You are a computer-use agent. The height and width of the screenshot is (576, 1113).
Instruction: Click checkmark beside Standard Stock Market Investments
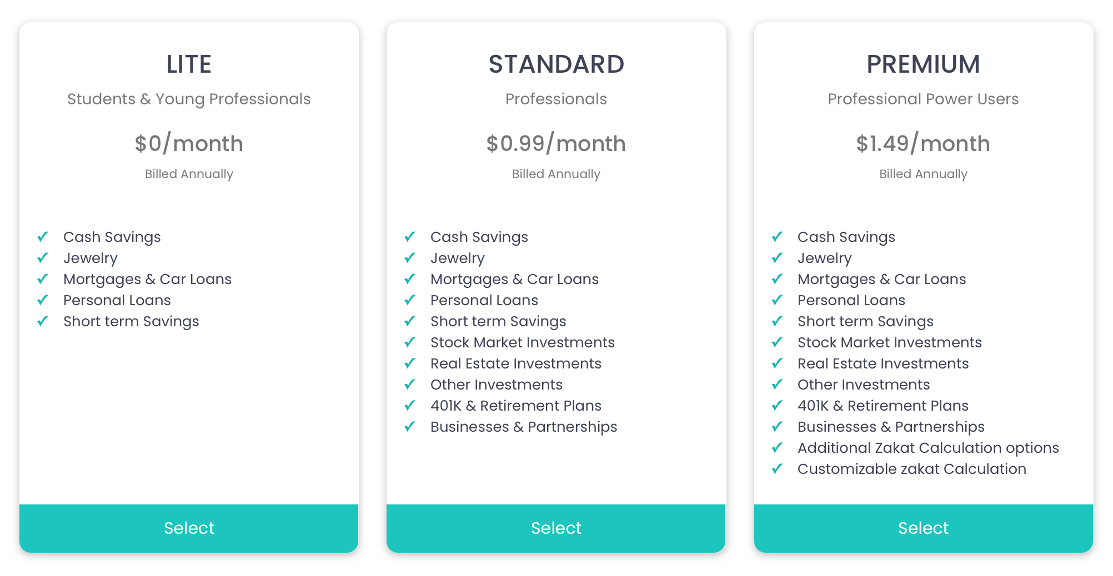pos(410,342)
